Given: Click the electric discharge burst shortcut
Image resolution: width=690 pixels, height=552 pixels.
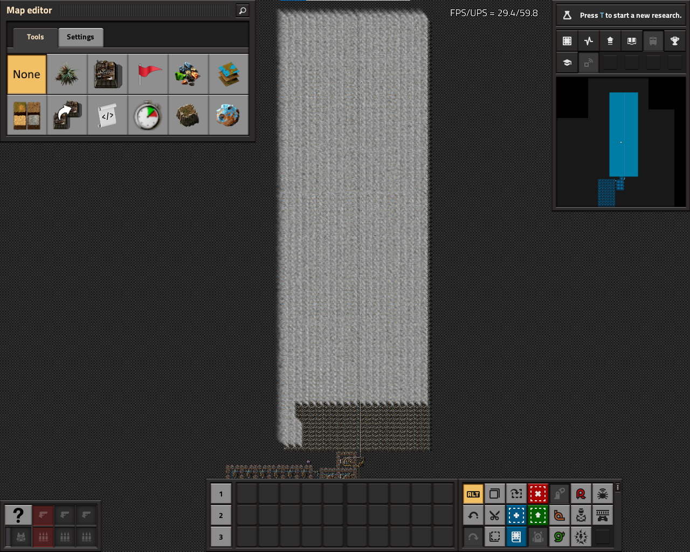Looking at the screenshot, I should 581,537.
